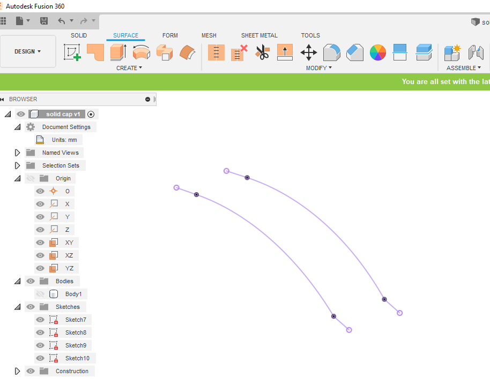The height and width of the screenshot is (386, 490).
Task: Show Body1 in the browser
Action: [40, 293]
